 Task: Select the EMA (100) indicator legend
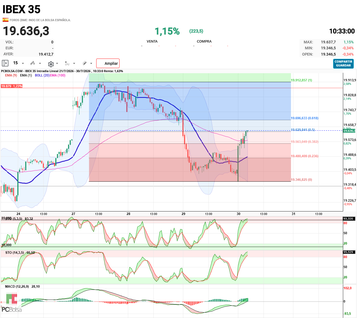57,75
